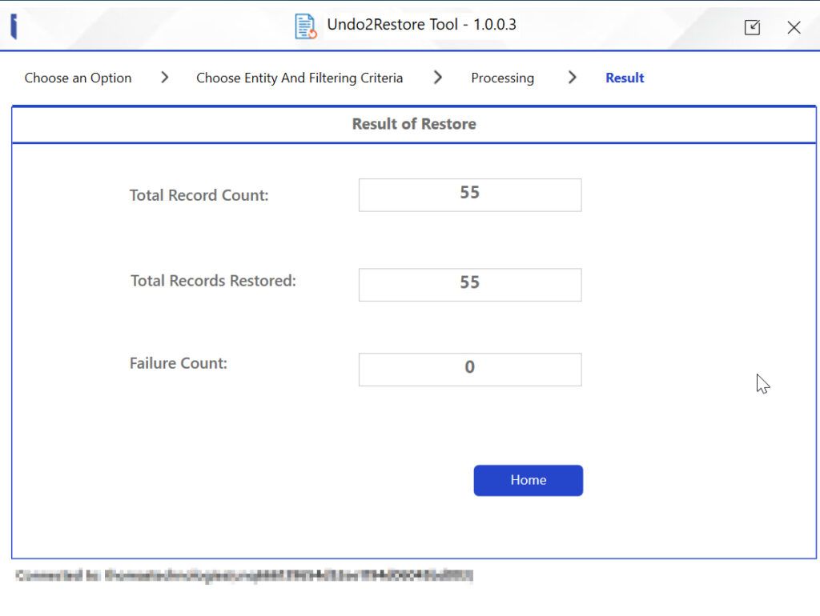Close the Undo2Restore Tool window
820x616 pixels.
tap(794, 27)
